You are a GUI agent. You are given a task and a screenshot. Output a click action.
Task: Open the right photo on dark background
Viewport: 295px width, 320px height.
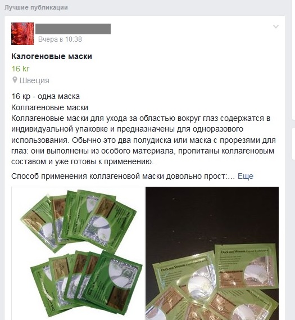[x=212, y=253]
